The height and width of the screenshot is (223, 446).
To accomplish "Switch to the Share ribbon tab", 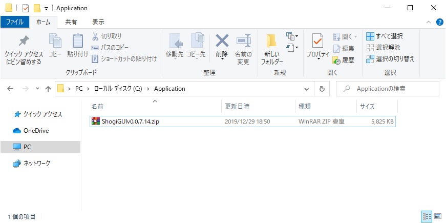I will 71,22.
